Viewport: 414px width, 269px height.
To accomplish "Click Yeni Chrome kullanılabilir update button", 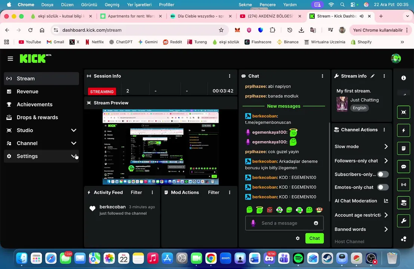I will (378, 30).
